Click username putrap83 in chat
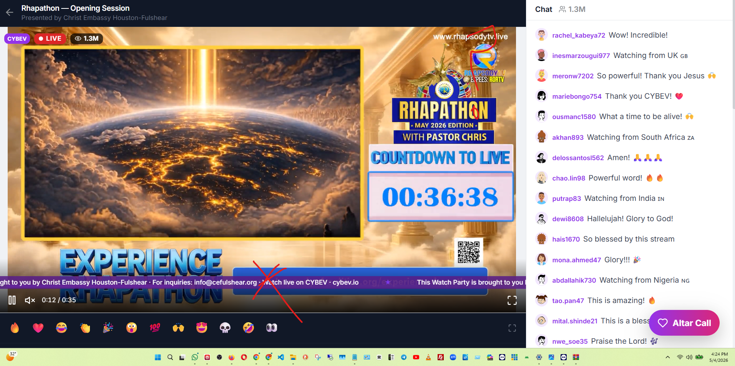Image resolution: width=735 pixels, height=366 pixels. pos(567,199)
